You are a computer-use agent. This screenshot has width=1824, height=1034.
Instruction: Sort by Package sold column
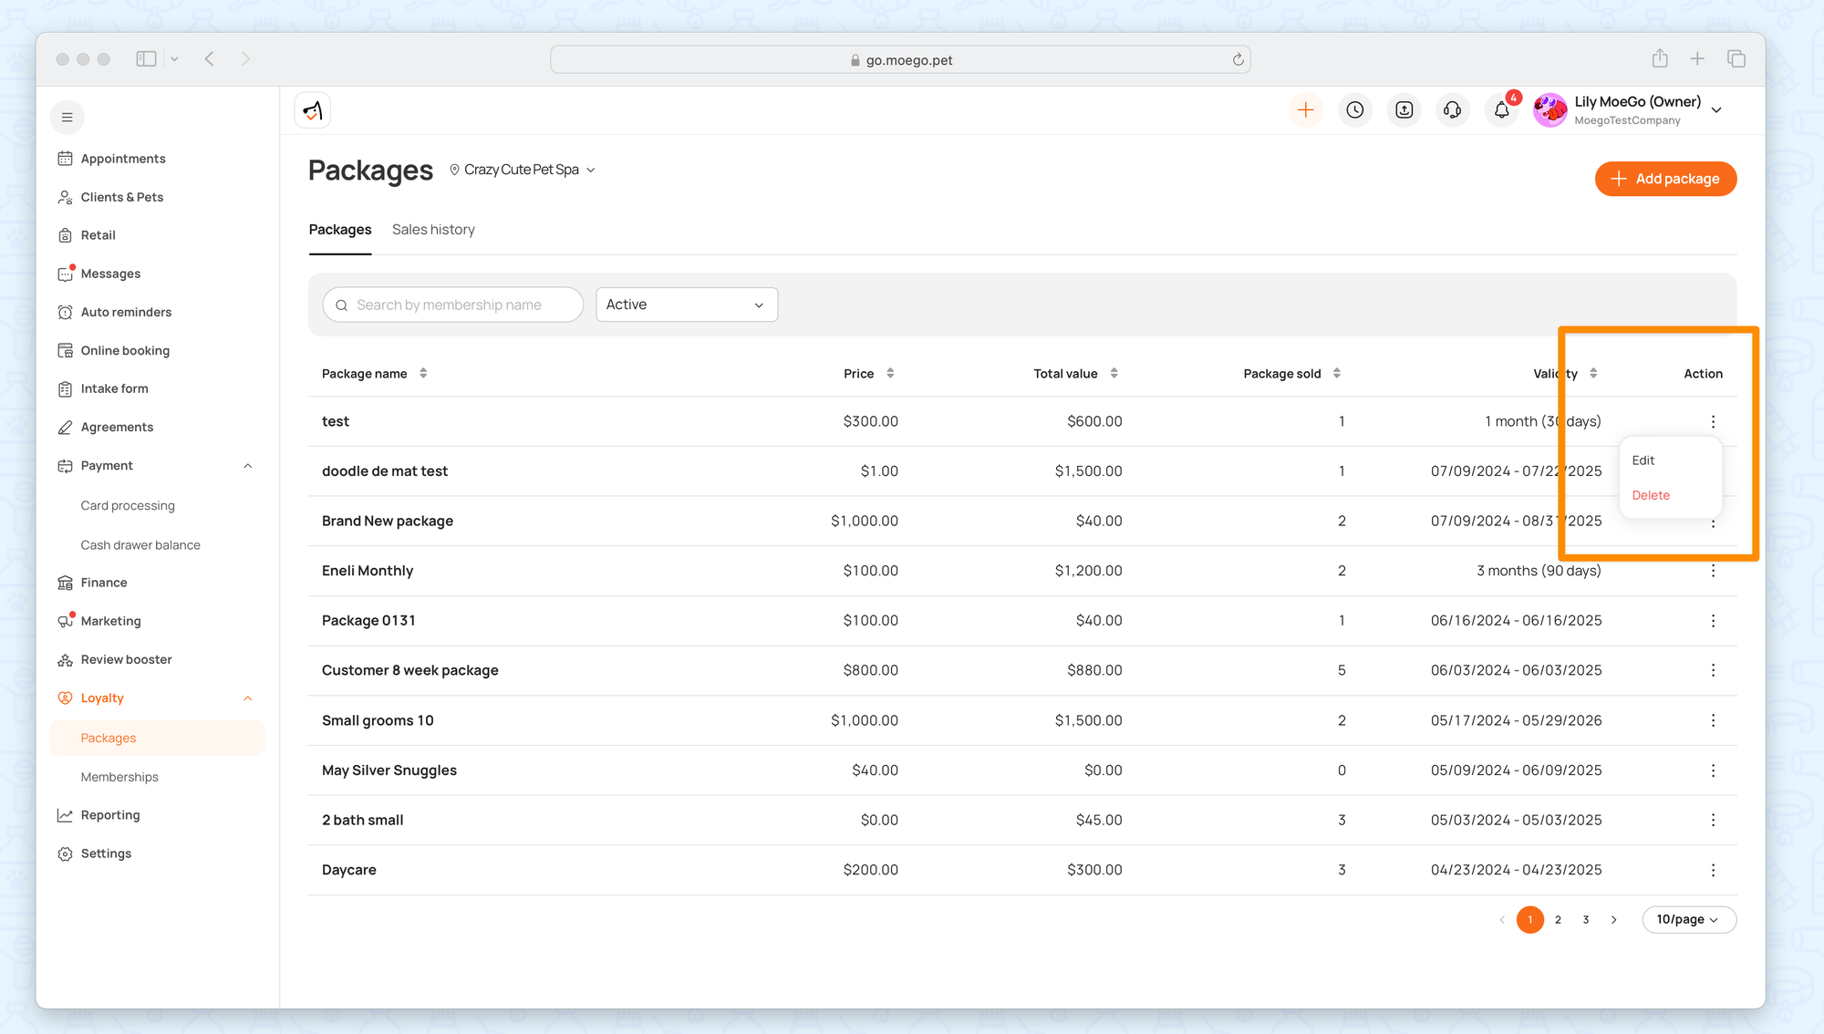(1336, 373)
